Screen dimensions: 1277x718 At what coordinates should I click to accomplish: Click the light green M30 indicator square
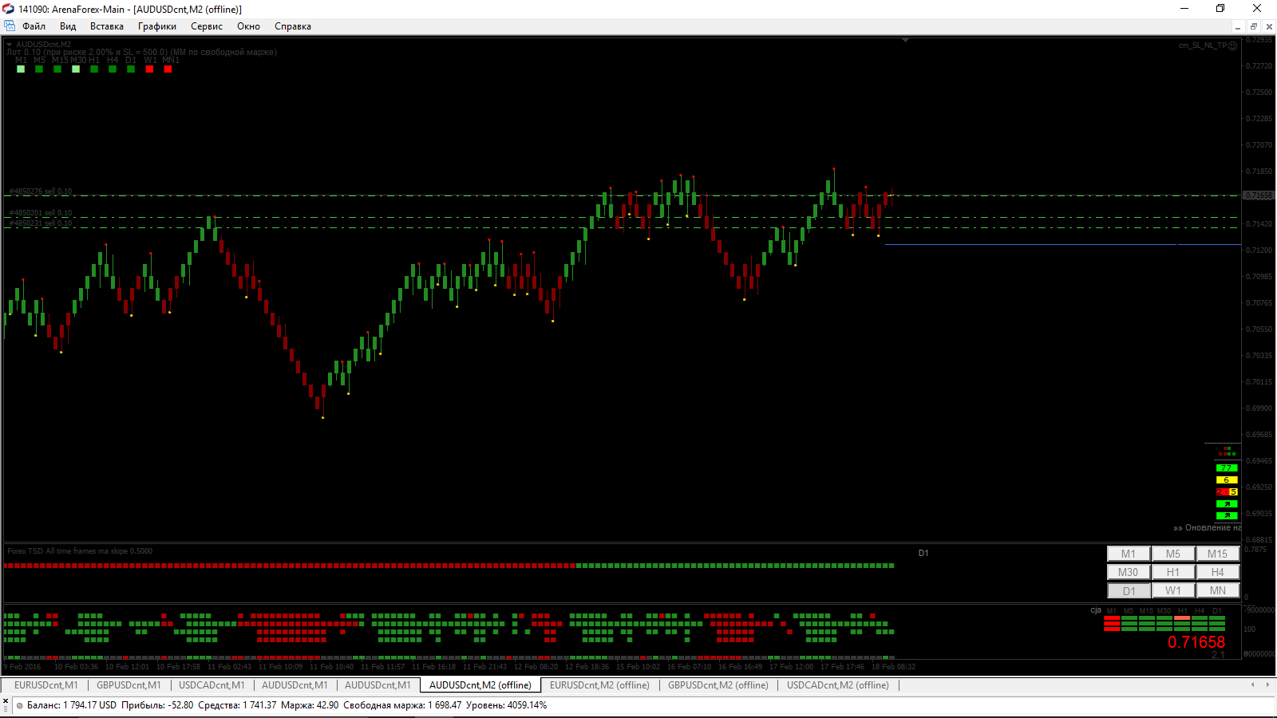[76, 69]
